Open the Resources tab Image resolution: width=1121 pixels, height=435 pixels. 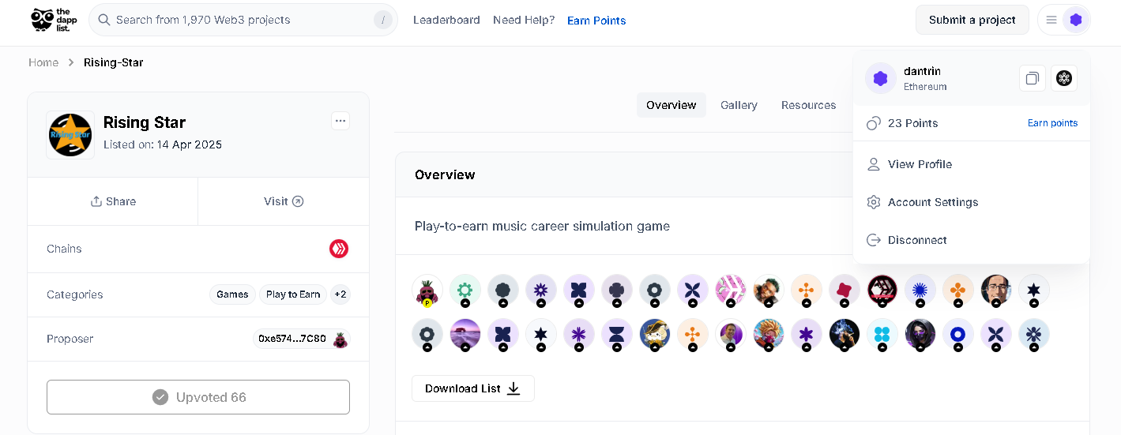(x=808, y=105)
